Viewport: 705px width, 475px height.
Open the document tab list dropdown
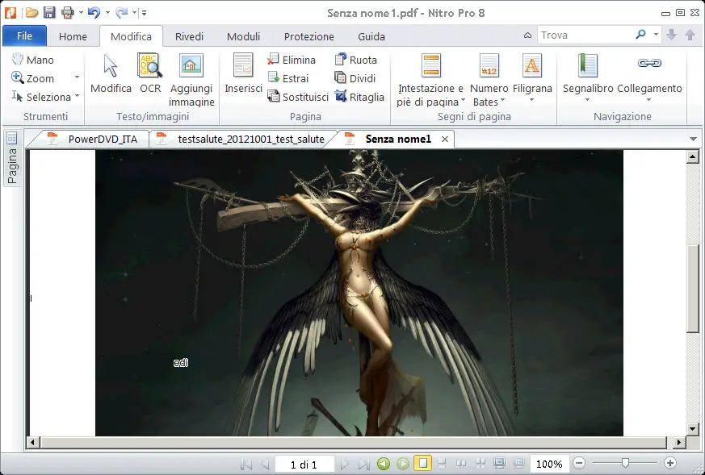(x=693, y=140)
